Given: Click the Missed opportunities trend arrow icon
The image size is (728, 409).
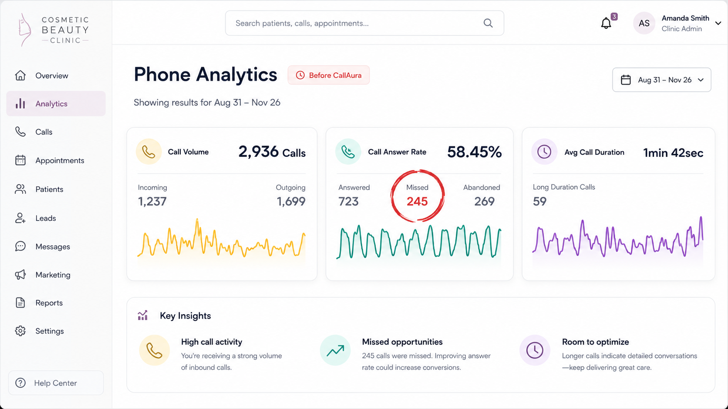Looking at the screenshot, I should [335, 350].
